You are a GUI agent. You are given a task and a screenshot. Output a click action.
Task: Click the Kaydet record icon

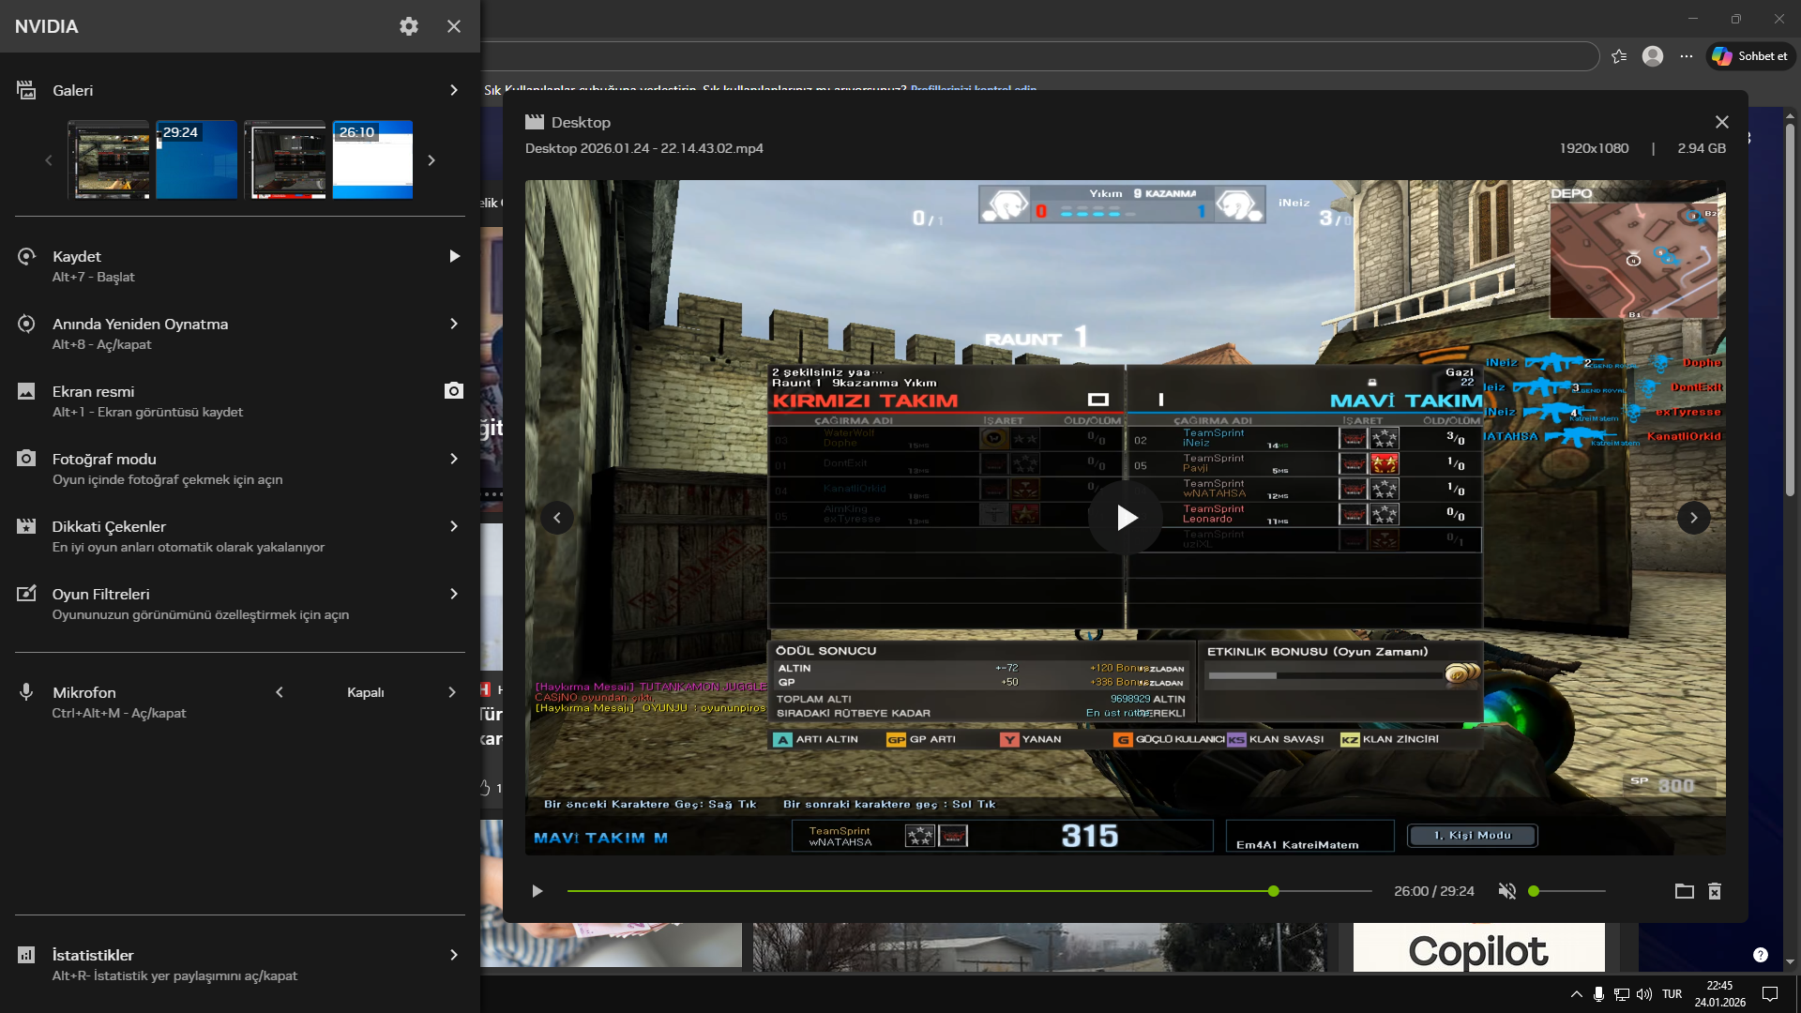[26, 256]
